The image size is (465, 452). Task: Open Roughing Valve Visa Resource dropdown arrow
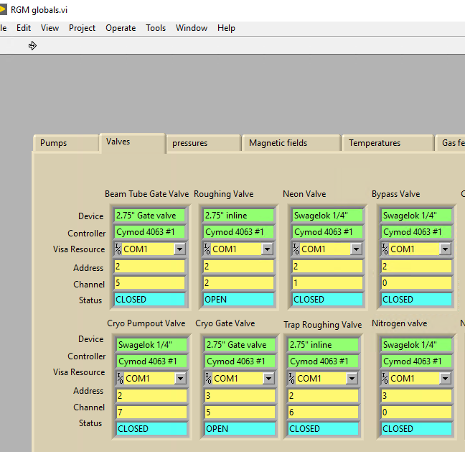268,249
